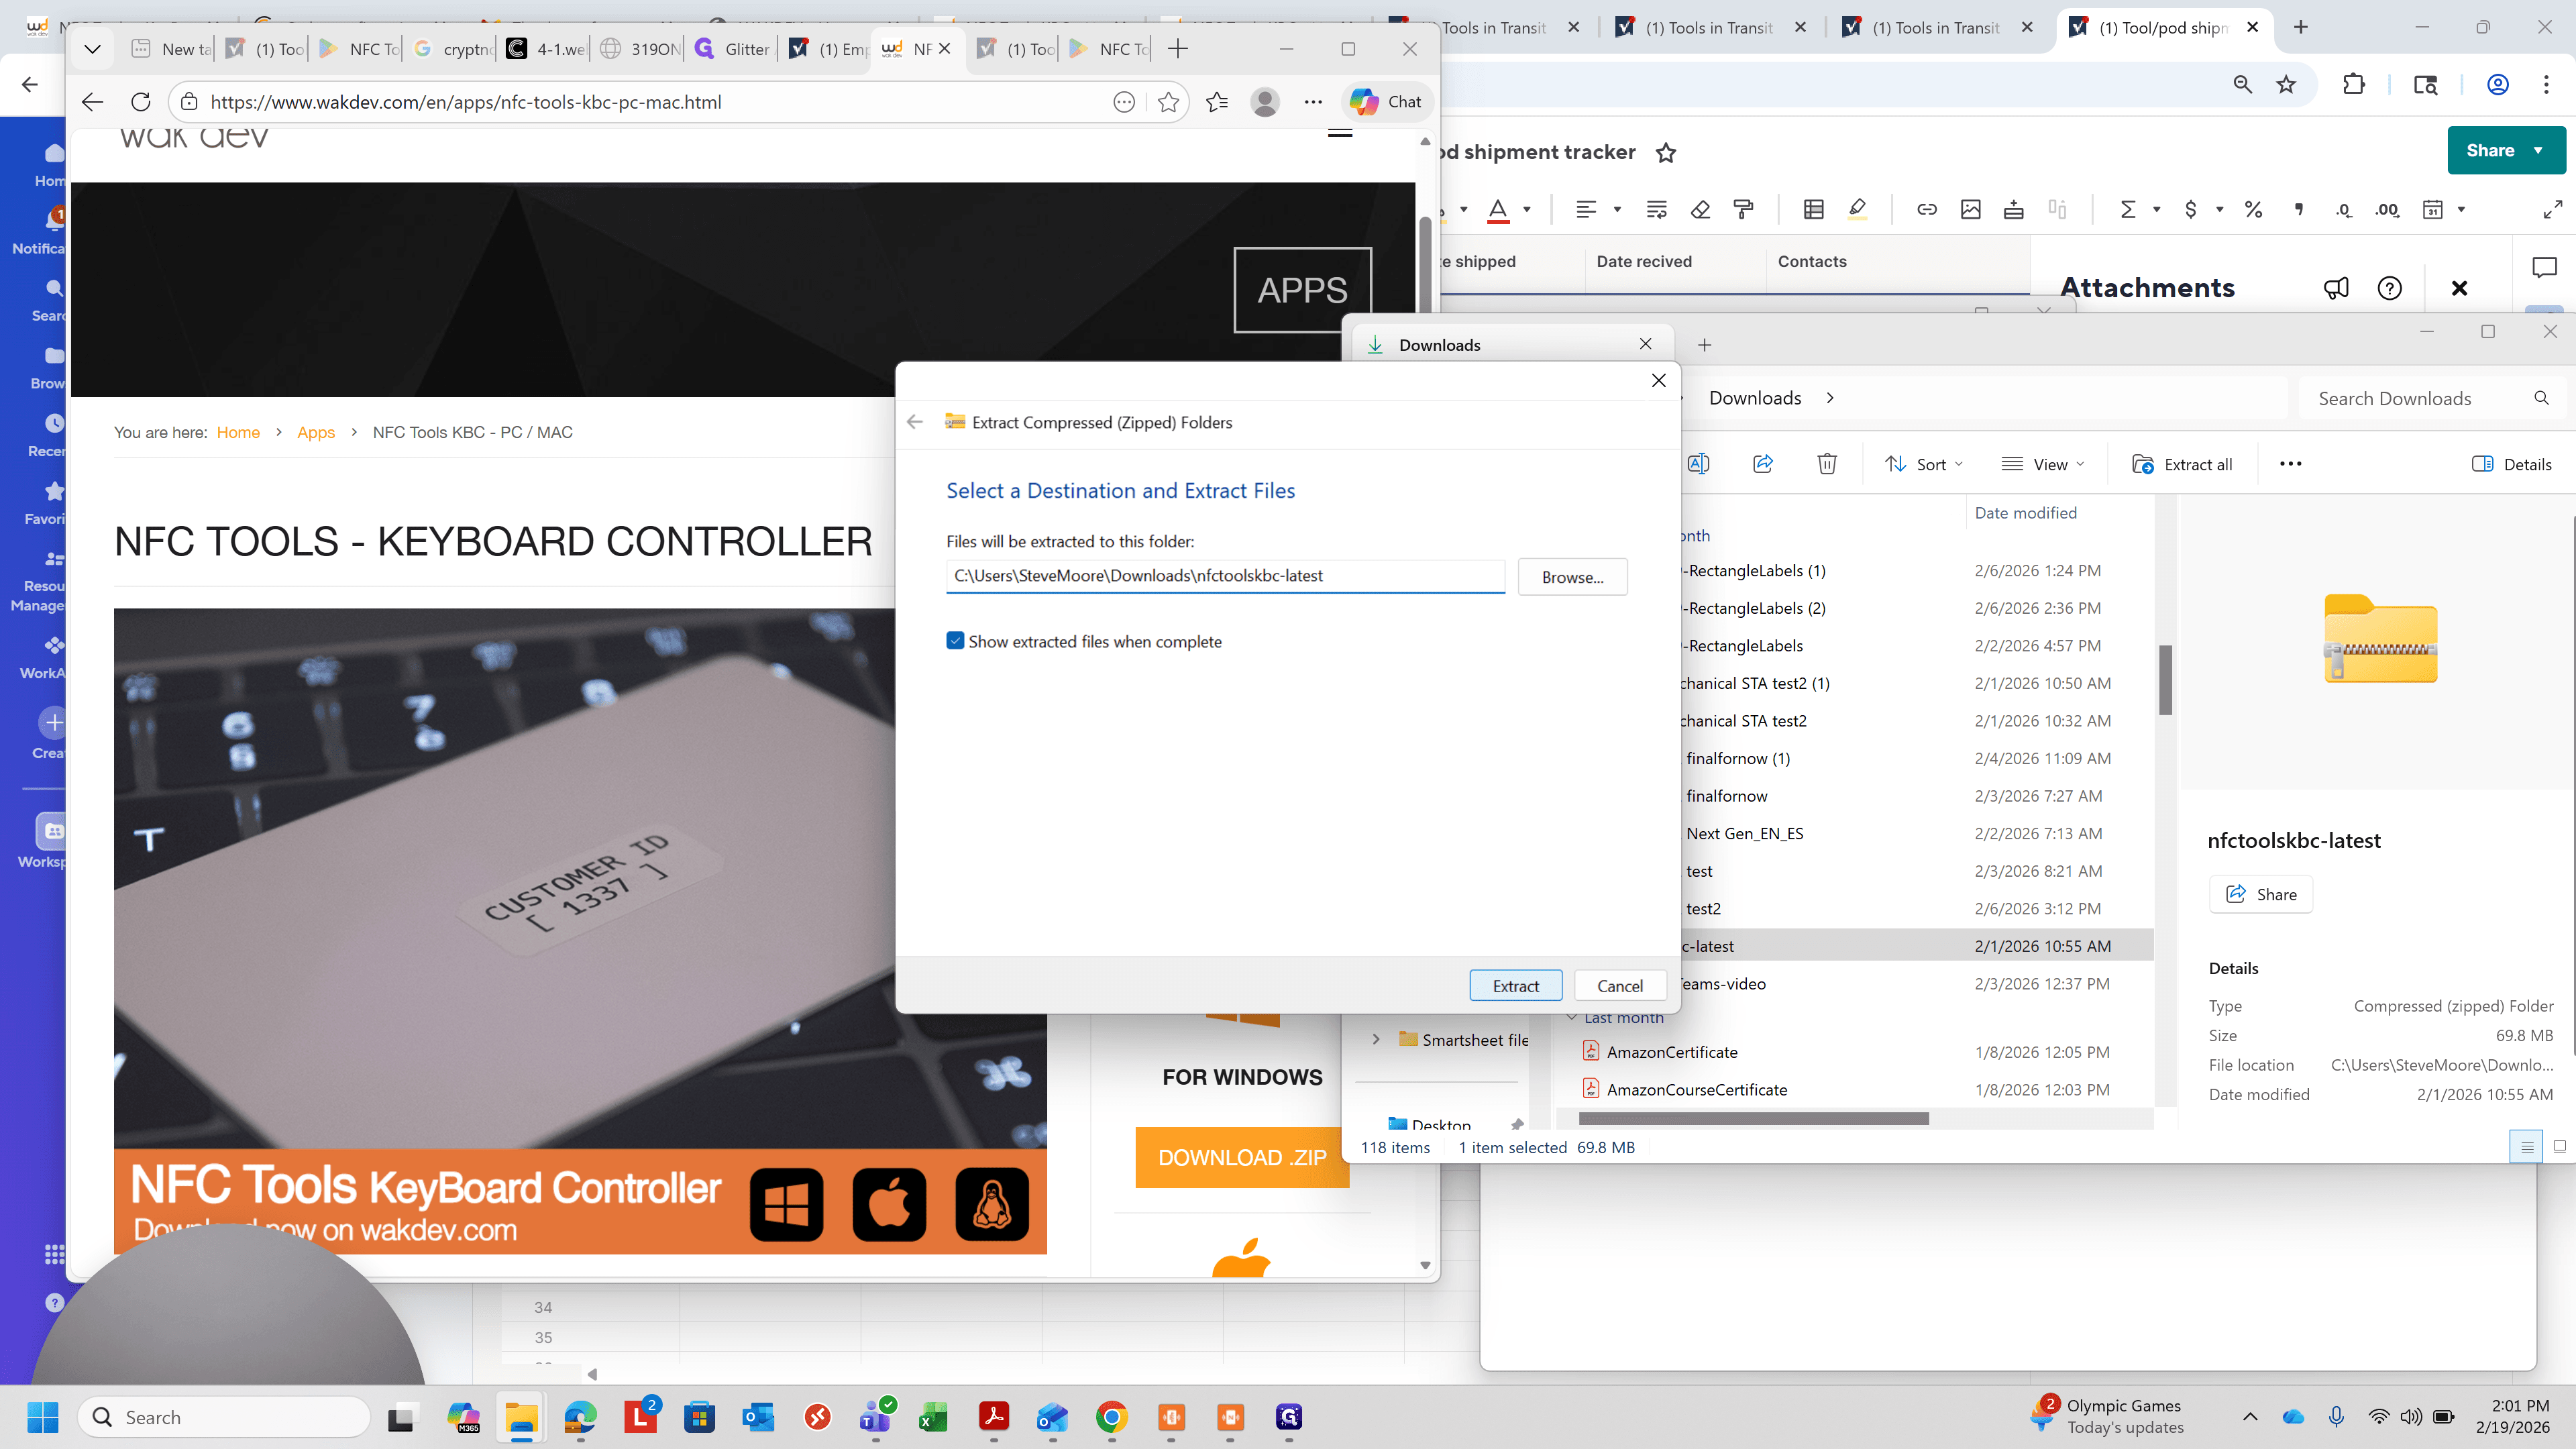This screenshot has height=1449, width=2576.
Task: Cancel the Extract Compressed Folders dialog
Action: [x=1619, y=985]
